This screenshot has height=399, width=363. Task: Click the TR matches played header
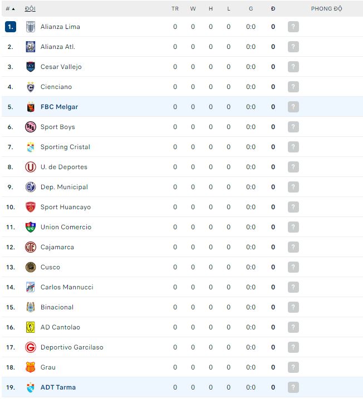pos(175,9)
